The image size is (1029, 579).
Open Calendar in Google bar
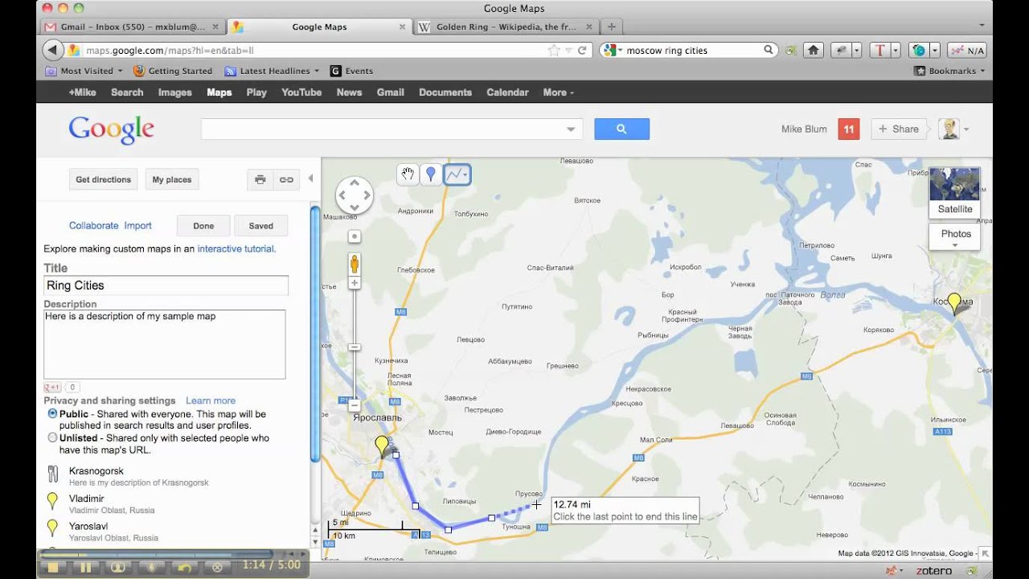[x=507, y=92]
